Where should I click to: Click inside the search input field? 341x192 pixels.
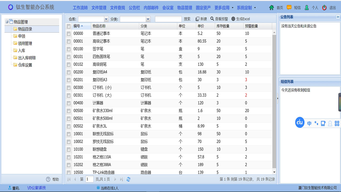168,19
